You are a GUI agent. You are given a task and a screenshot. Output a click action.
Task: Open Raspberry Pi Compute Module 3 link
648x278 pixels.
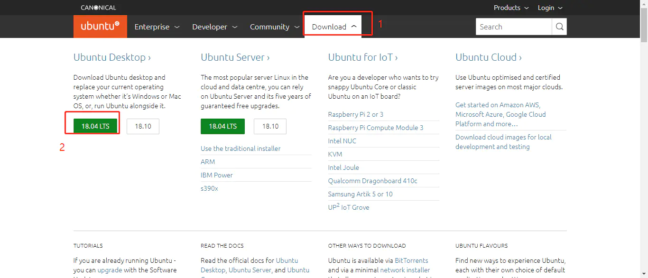click(x=376, y=128)
